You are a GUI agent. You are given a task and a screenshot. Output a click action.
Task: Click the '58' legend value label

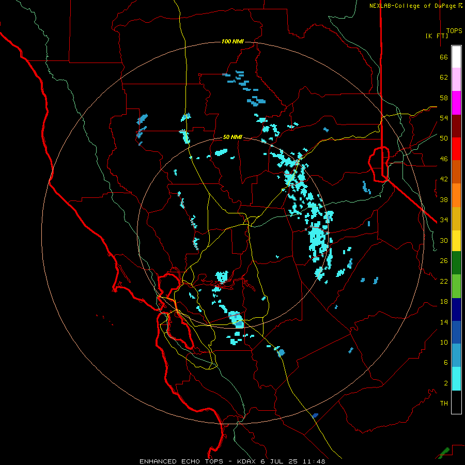pos(444,98)
